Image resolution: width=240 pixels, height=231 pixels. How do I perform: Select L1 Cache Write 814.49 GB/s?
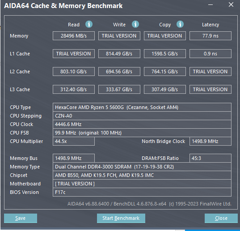pyautogui.click(x=119, y=54)
